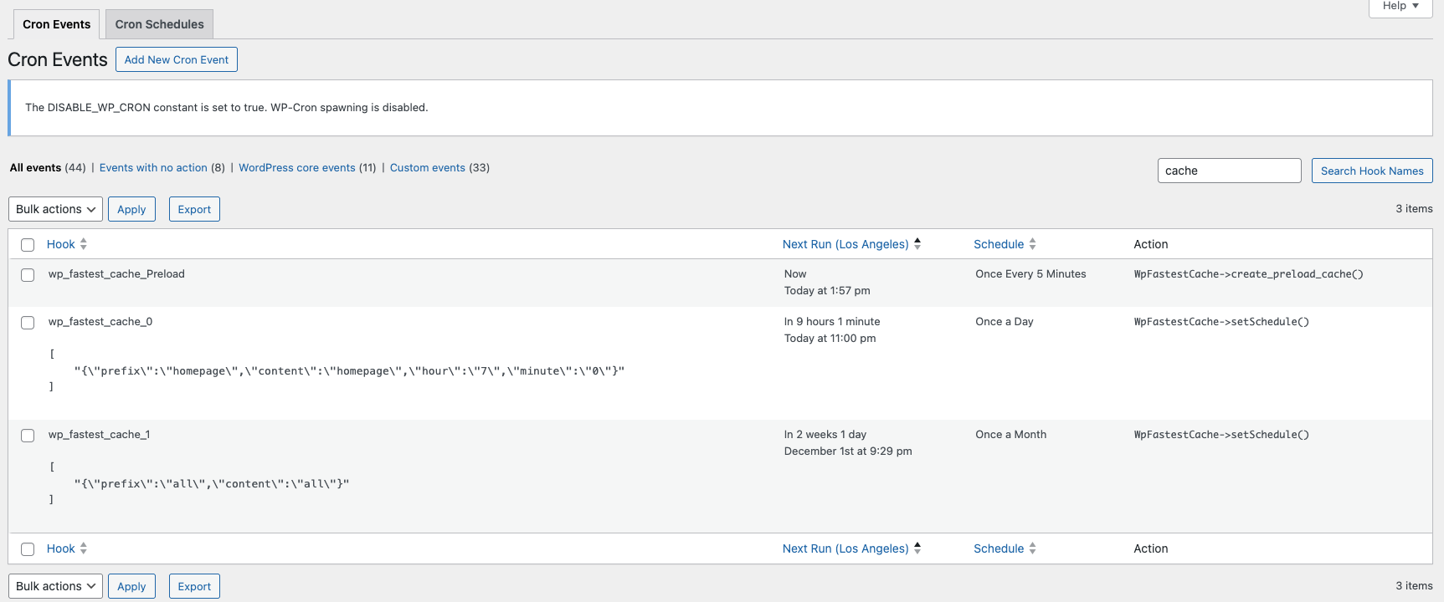
Task: Click the bottom Apply button
Action: (131, 586)
